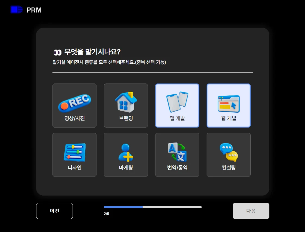
Task: Click the PRM brand name text
Action: (x=34, y=10)
